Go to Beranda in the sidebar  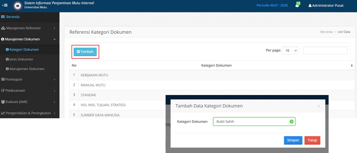(x=30, y=17)
